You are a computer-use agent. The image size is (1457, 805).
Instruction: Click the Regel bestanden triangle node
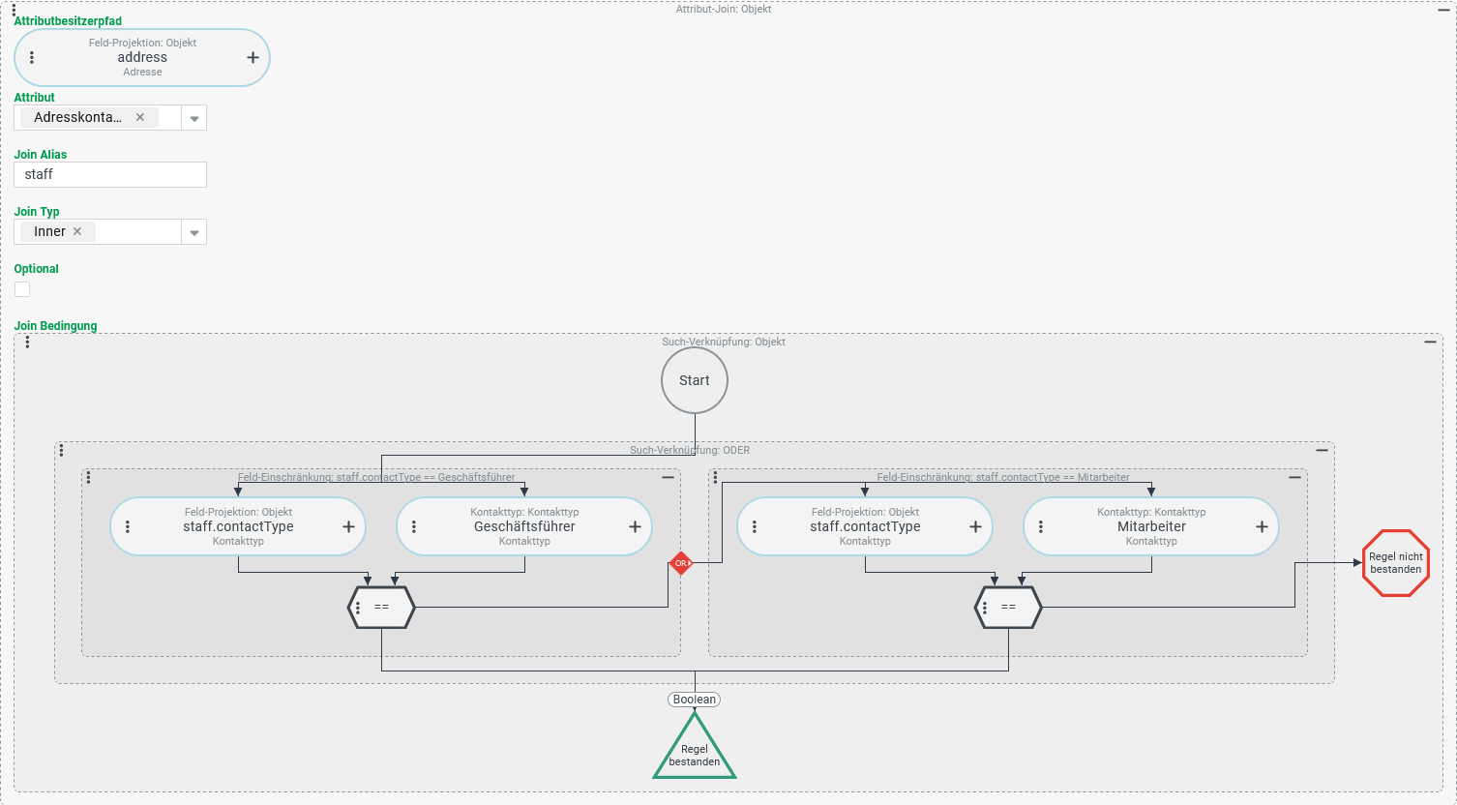(695, 753)
